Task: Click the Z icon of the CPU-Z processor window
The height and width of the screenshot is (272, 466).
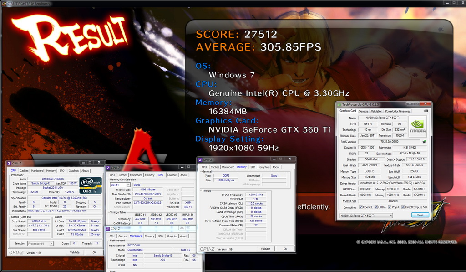Action: click(9, 164)
